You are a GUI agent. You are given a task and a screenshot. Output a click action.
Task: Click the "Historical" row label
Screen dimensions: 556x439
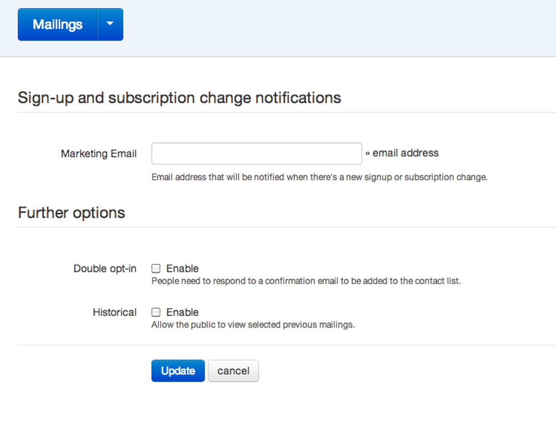coord(114,312)
